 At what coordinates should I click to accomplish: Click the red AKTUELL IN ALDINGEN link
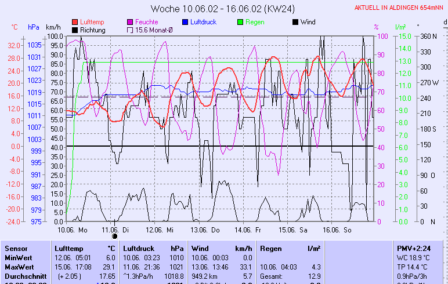[x=399, y=8]
